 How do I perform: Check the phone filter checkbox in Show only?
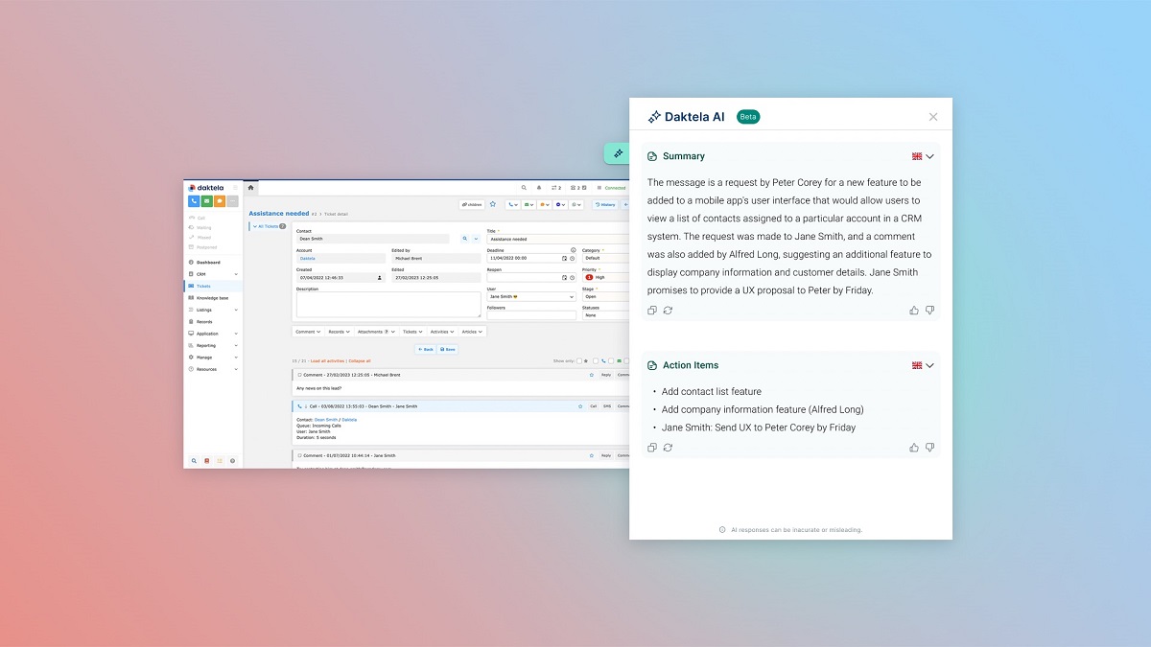click(595, 361)
